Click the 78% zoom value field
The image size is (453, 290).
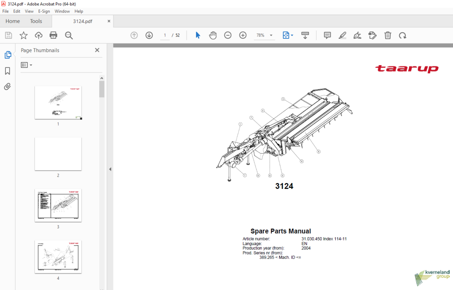[260, 35]
